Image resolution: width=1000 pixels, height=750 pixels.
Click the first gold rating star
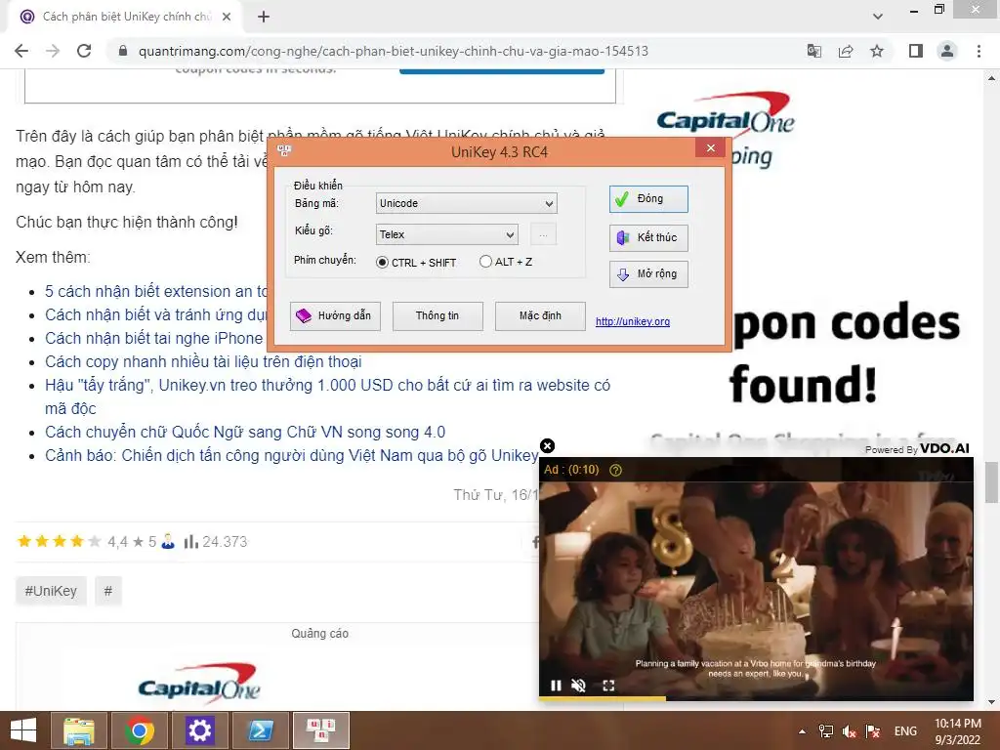pos(24,541)
